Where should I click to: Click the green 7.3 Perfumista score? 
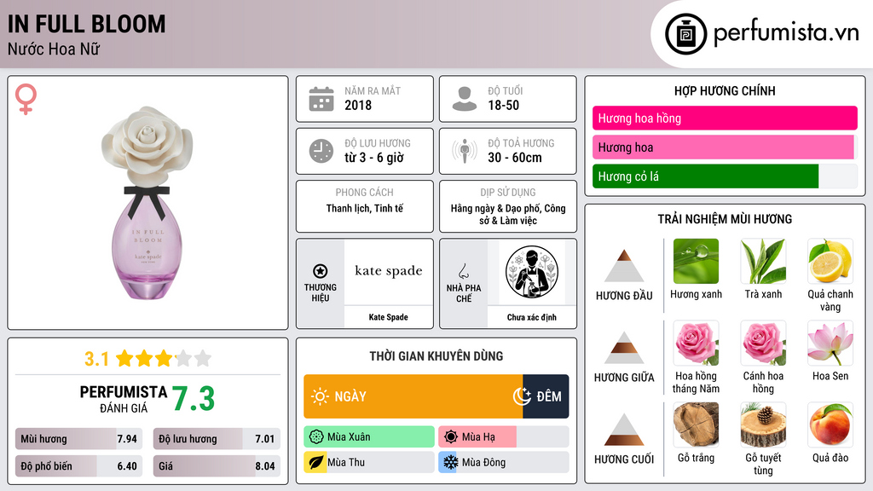coord(194,399)
